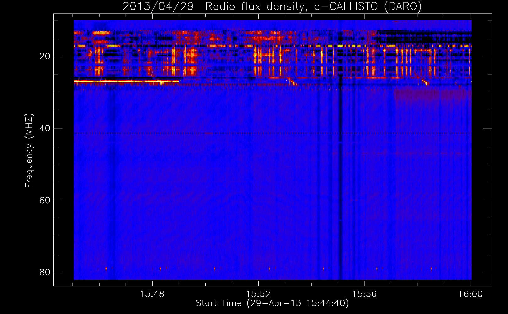Viewport: 508px width, 314px height.
Task: Click the dark vertical stripe near 15:55
Action: 340,177
